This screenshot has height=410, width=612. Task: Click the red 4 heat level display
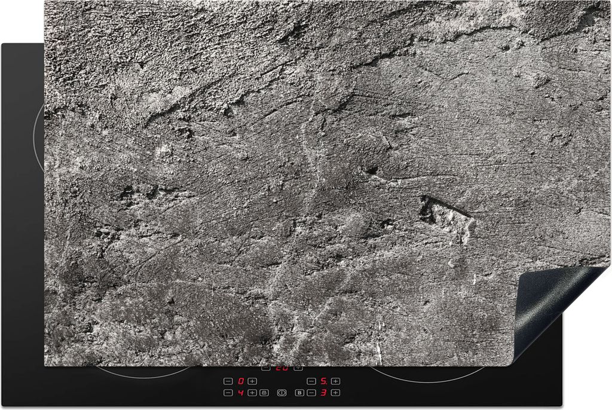pos(241,393)
